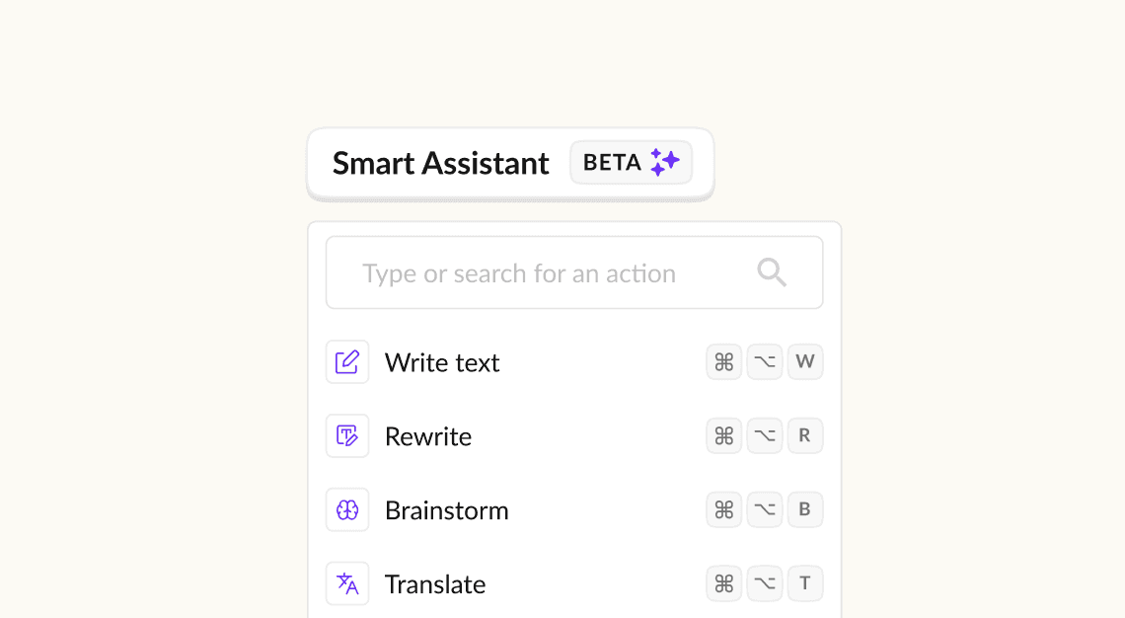Click the W shortcut key badge
This screenshot has width=1125, height=618.
[x=805, y=361]
